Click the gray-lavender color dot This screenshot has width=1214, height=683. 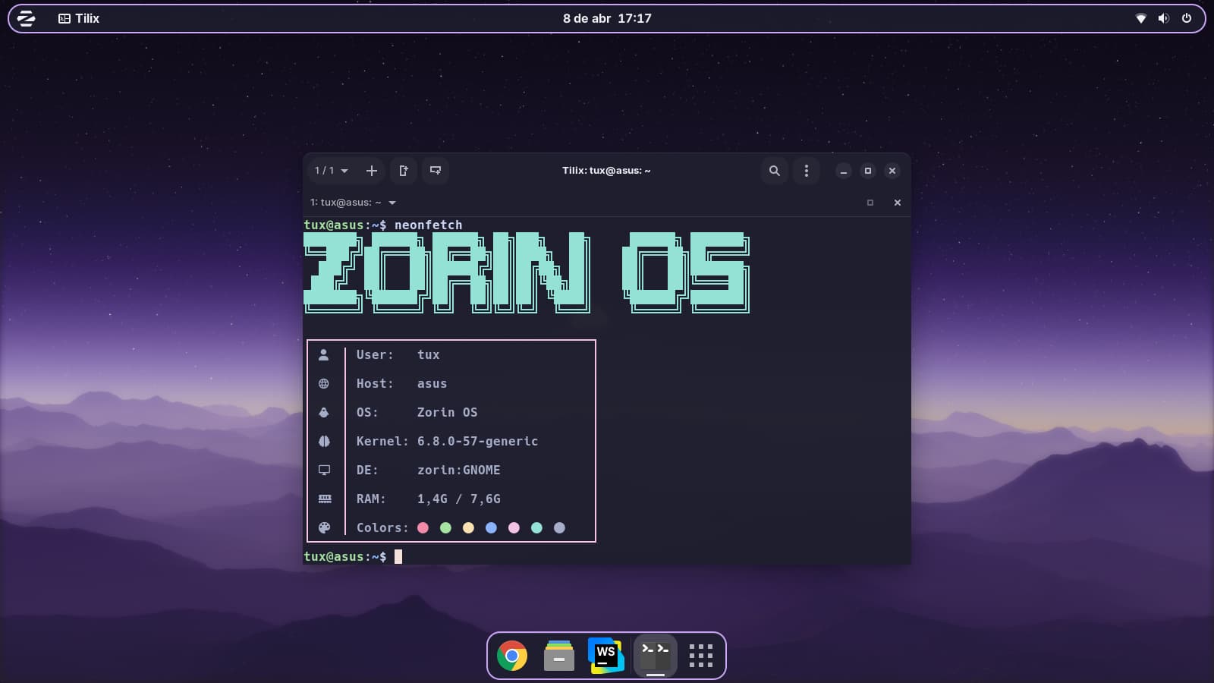(x=560, y=527)
